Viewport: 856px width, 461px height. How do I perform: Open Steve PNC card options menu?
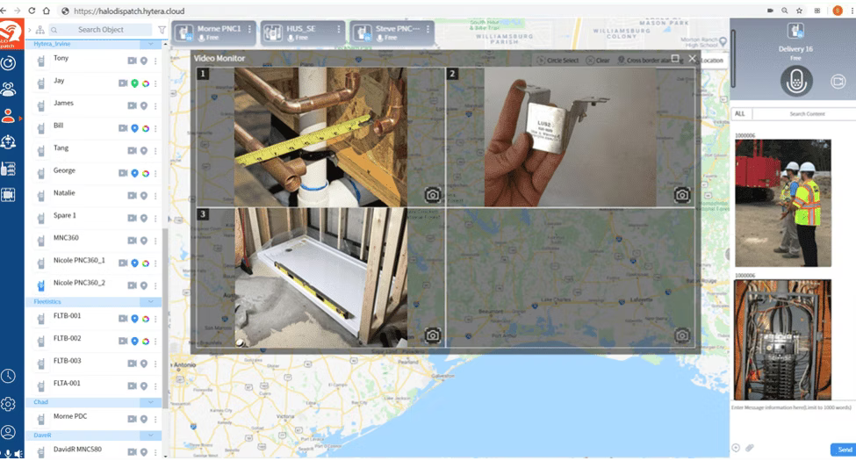pos(428,29)
